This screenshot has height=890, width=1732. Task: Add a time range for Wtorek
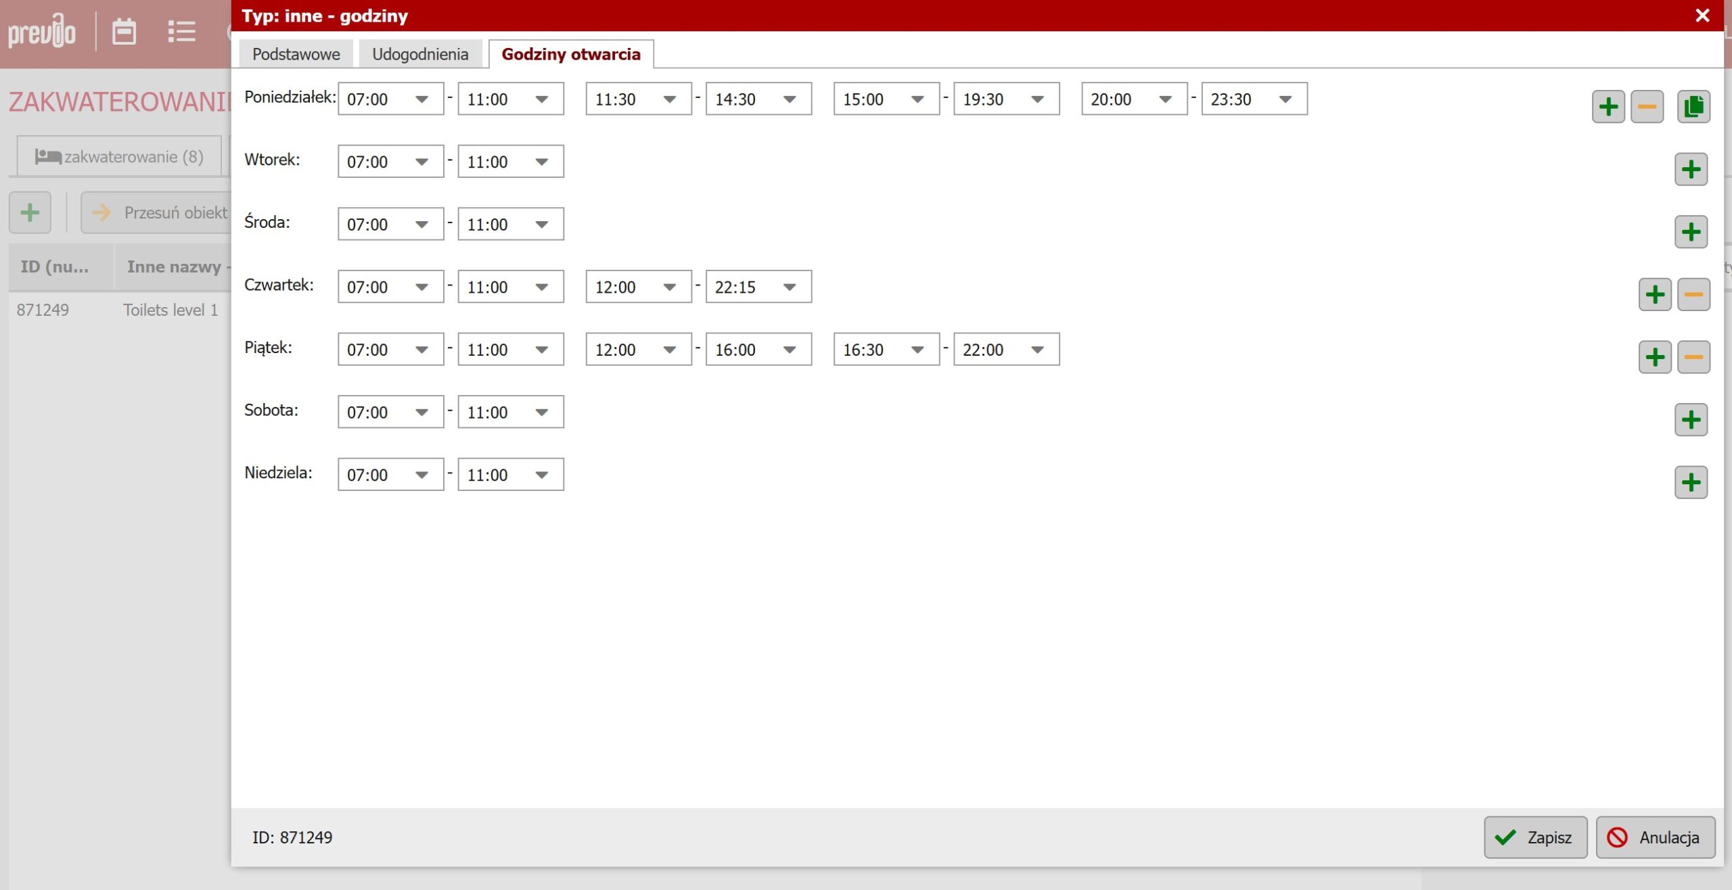[1690, 169]
